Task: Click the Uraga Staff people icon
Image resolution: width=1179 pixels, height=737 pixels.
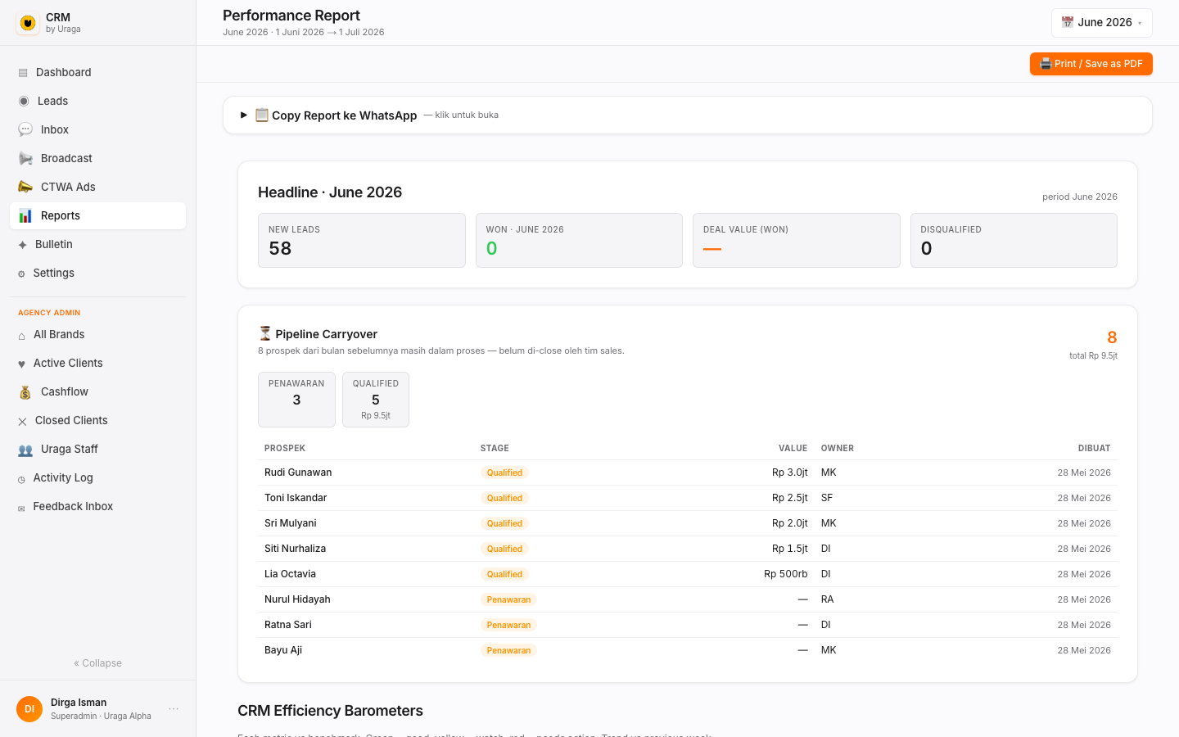Action: point(25,450)
